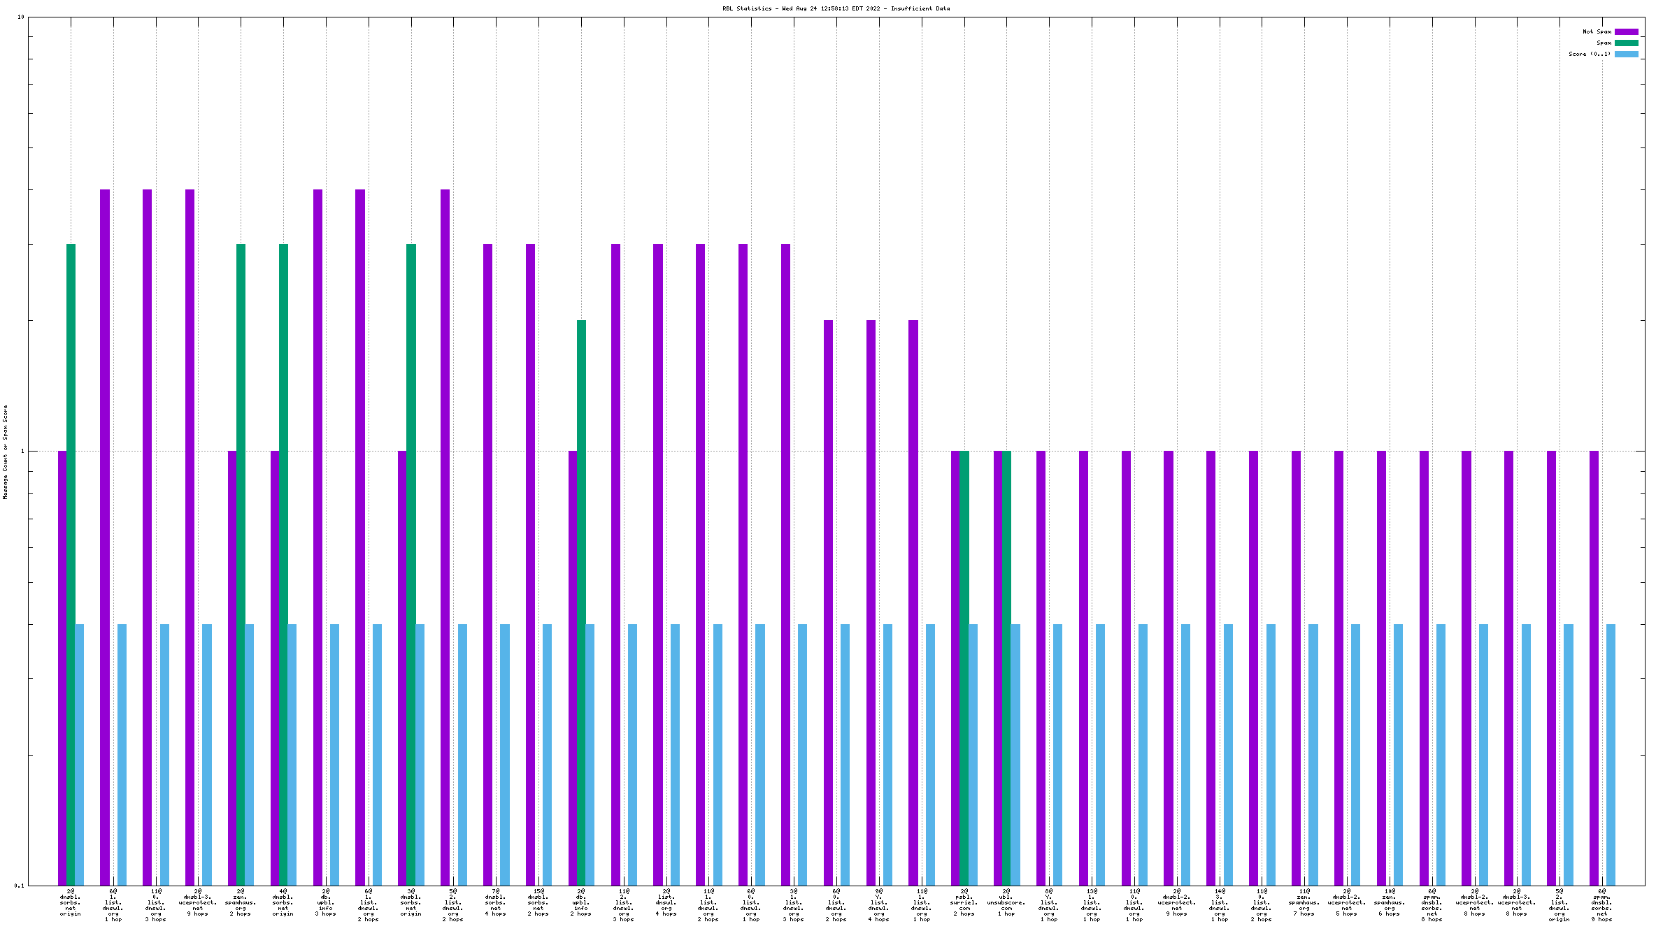Click the y-axis tick label 10
Screen dimensions: 1656x931
click(21, 17)
